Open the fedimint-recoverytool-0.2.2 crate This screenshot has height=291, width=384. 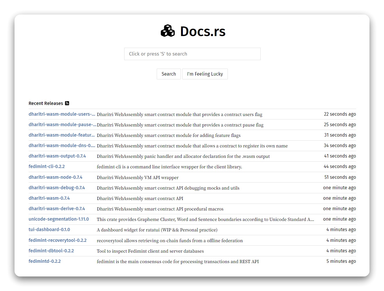click(x=57, y=240)
